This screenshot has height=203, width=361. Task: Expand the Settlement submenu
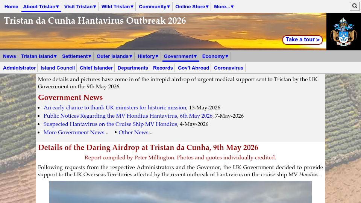click(77, 56)
